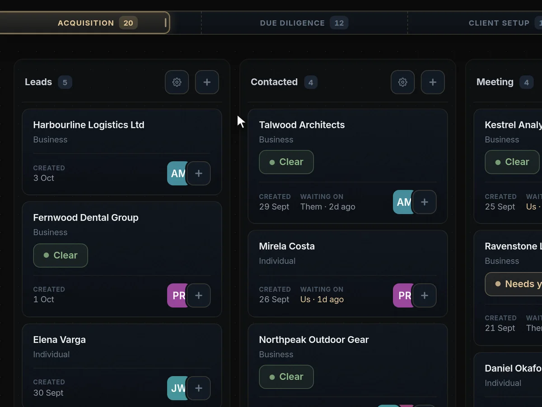The height and width of the screenshot is (407, 542).
Task: Switch to the Acquisition stage tab
Action: point(85,23)
